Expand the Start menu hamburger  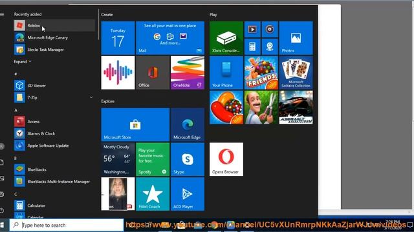(x=2, y=14)
